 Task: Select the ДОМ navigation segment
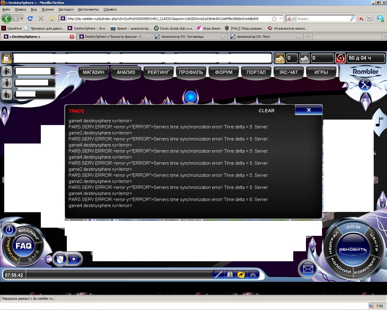(x=353, y=227)
